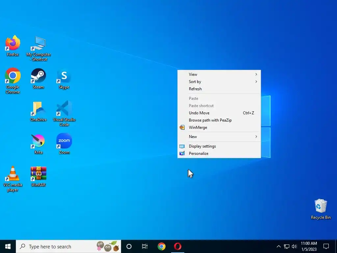The height and width of the screenshot is (253, 337).
Task: Select Undo Move in context menu
Action: (x=219, y=113)
